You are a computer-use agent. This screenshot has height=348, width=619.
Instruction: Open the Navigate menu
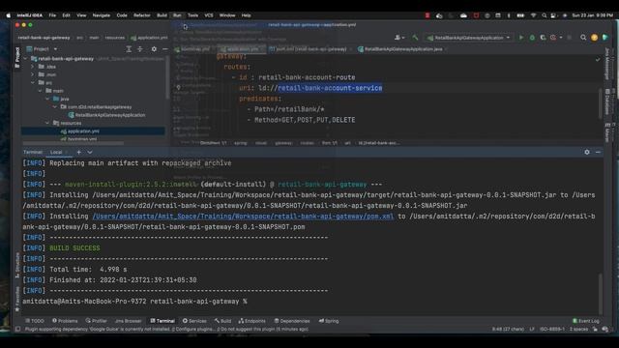pos(101,15)
